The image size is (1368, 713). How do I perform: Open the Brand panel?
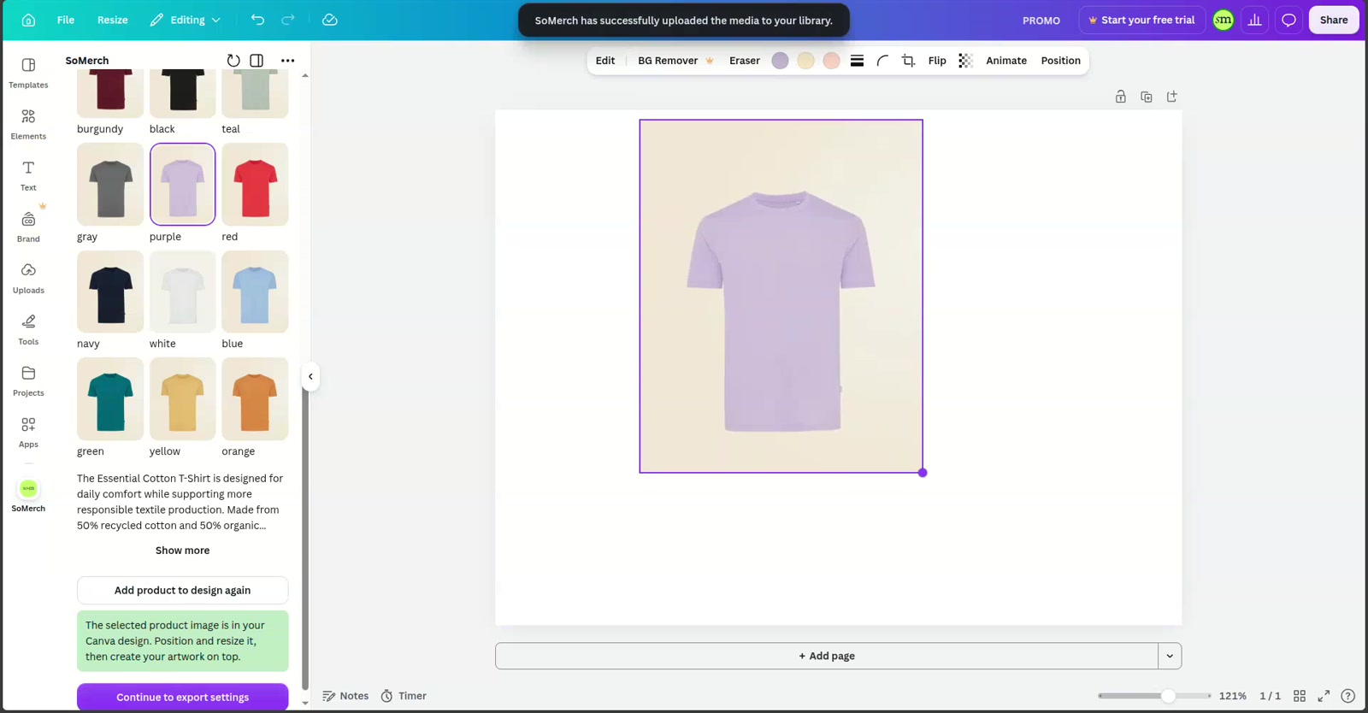coord(28,227)
